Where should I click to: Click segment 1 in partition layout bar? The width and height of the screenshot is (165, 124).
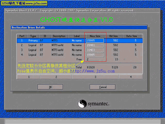[x=29, y=77]
